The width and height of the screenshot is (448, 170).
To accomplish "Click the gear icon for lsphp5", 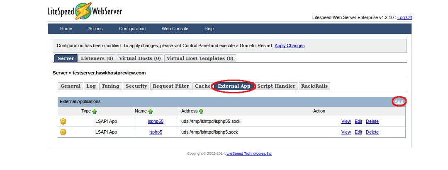I will (63, 132).
